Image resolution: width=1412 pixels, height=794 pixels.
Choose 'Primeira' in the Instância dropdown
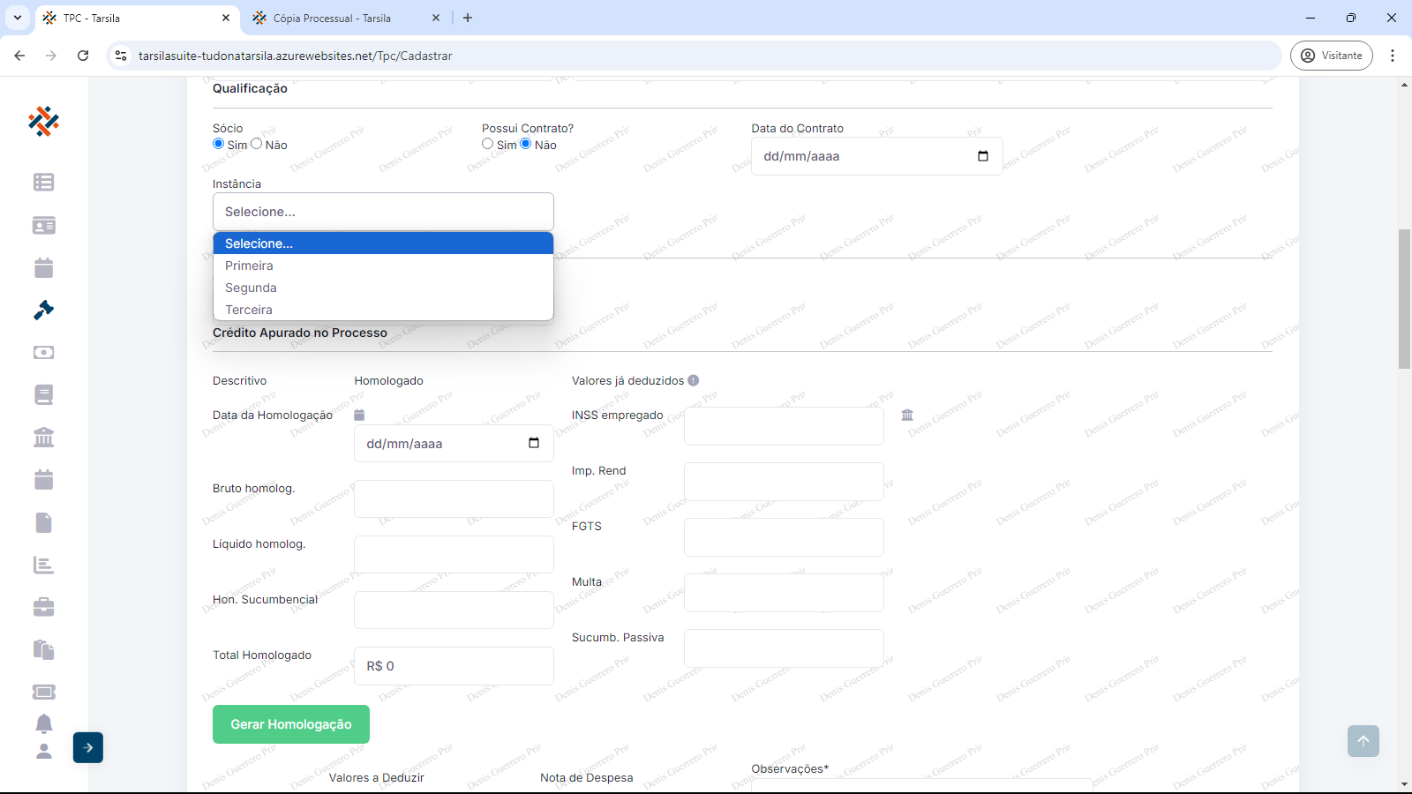pyautogui.click(x=249, y=266)
